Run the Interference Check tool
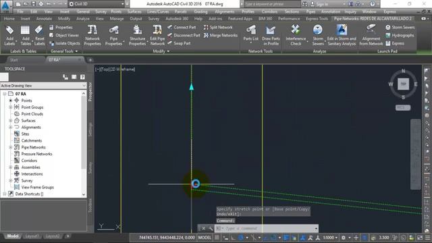 [296, 35]
